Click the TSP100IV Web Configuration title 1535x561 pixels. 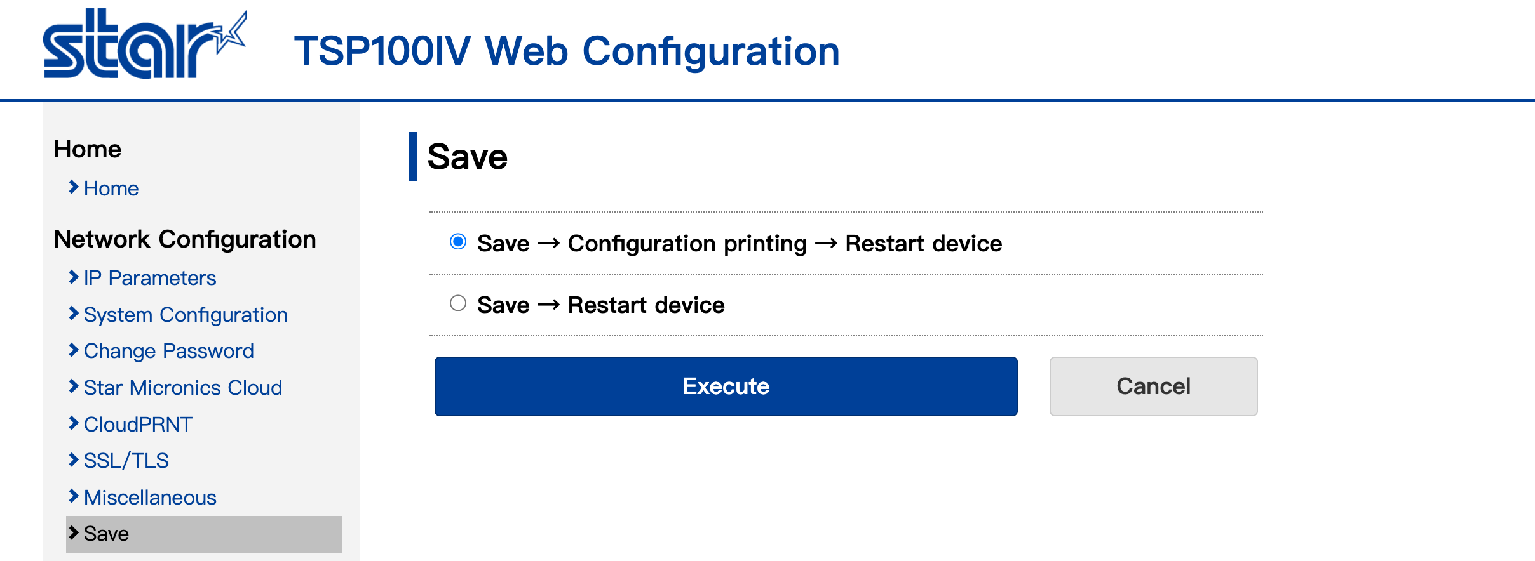point(567,51)
